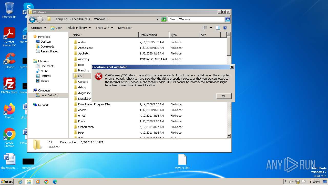328x185 pixels.
Task: Open the address bar history dropdown
Action: pyautogui.click(x=157, y=19)
